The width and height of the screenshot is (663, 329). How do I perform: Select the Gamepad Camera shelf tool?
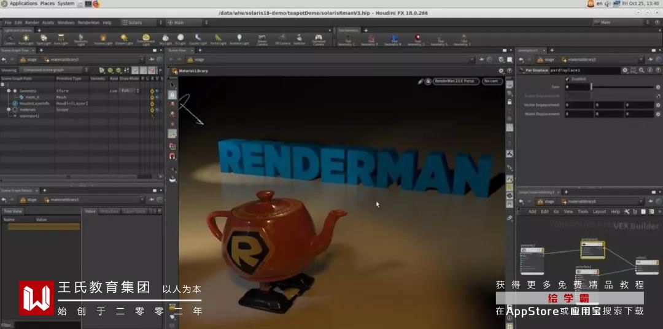pyautogui.click(x=319, y=39)
